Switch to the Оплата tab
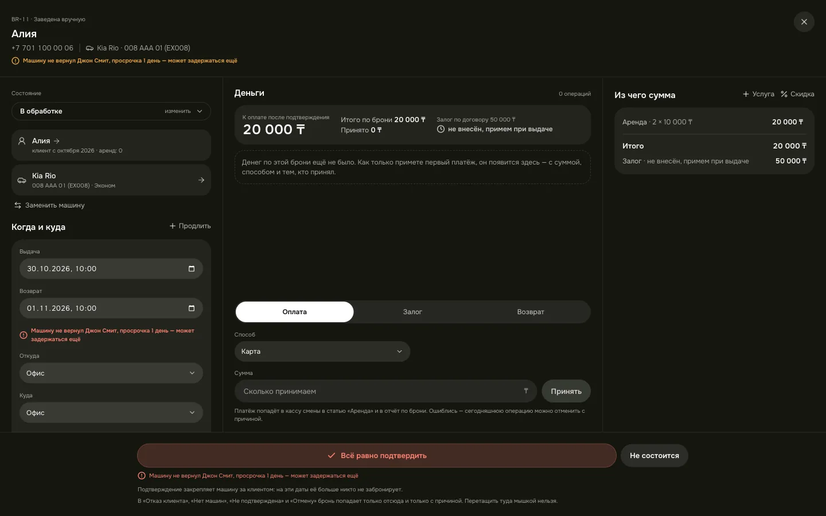 (x=295, y=312)
